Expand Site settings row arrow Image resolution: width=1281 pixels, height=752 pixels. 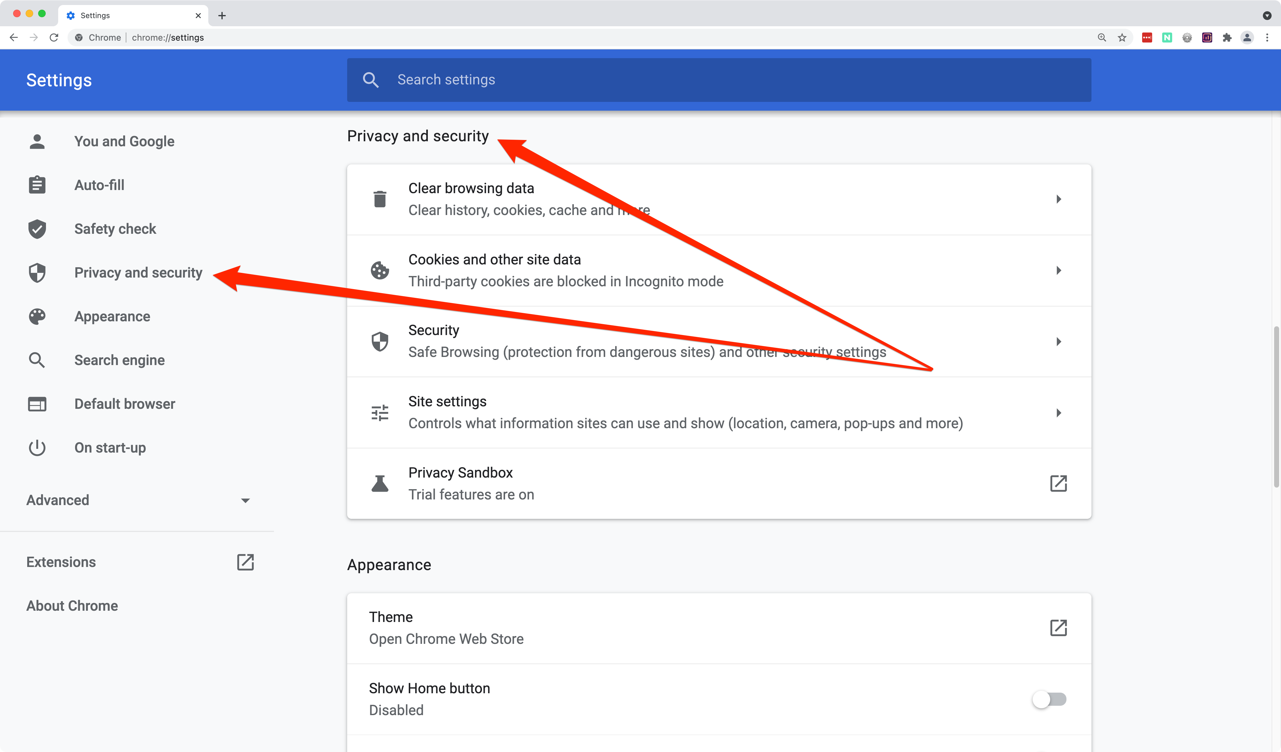[1058, 413]
